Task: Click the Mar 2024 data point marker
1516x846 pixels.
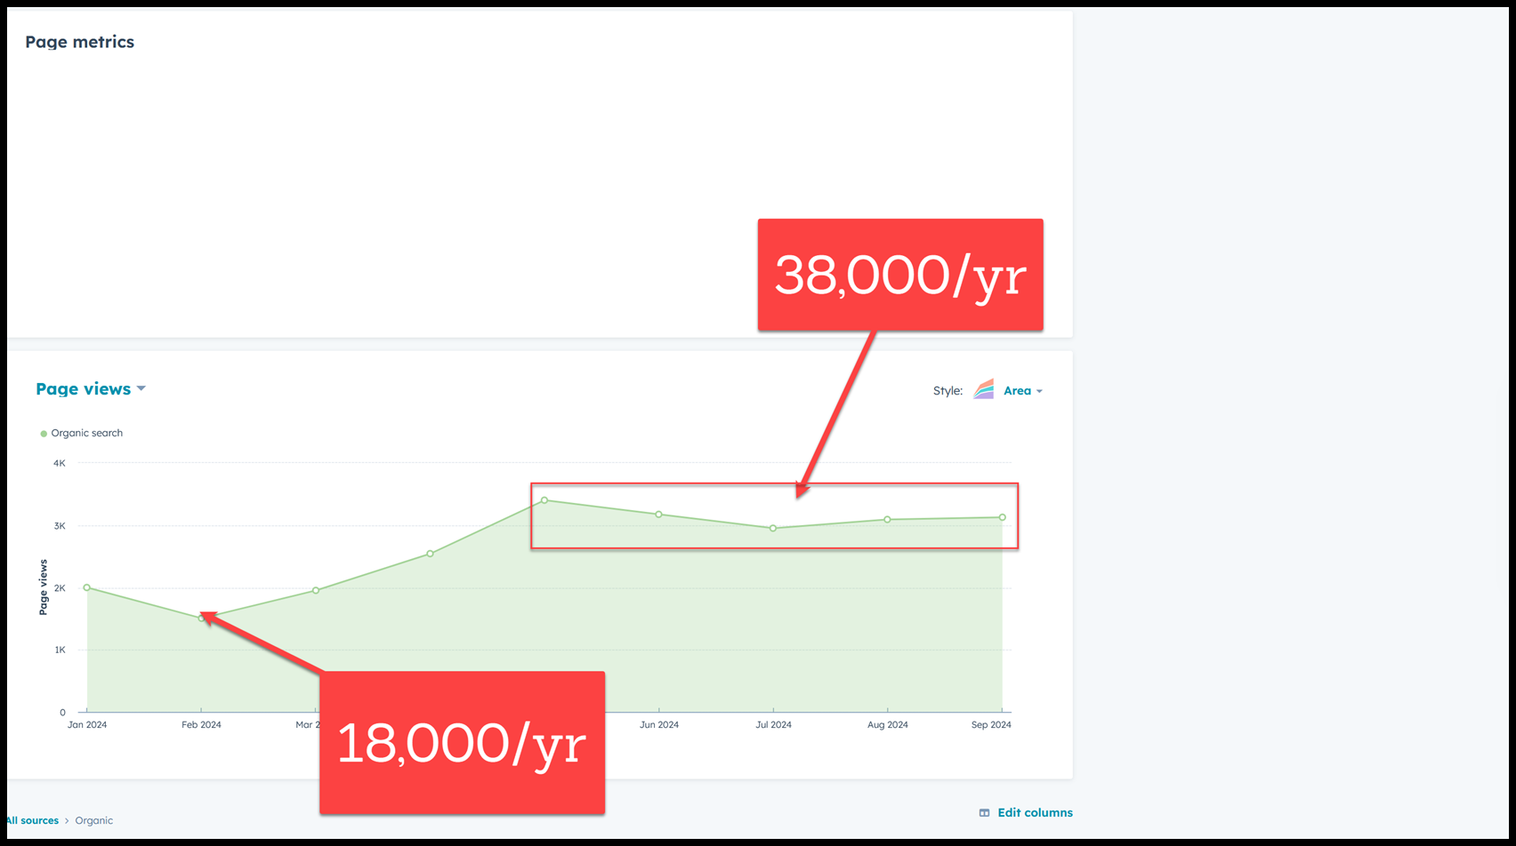Action: point(316,590)
